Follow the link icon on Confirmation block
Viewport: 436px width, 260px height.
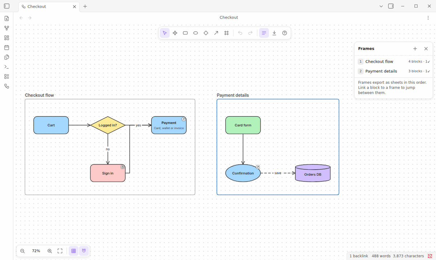click(x=258, y=167)
